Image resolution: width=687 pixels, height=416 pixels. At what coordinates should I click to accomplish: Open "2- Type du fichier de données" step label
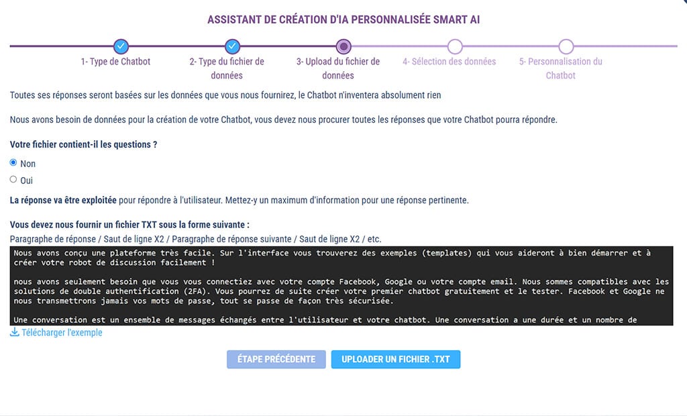point(227,68)
